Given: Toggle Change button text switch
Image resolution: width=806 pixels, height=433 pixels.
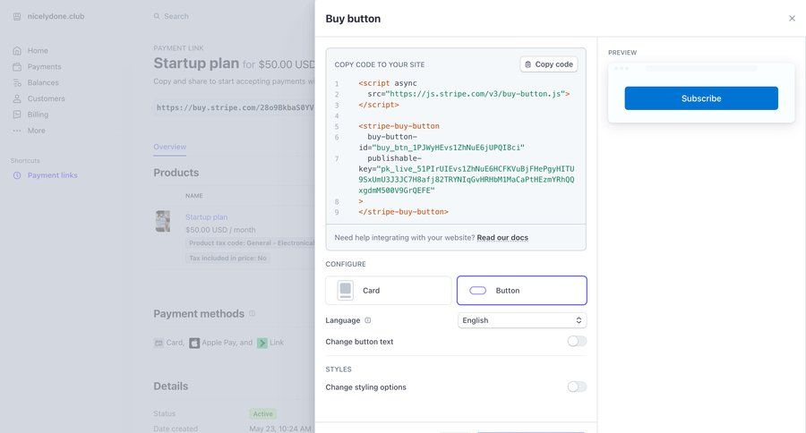Looking at the screenshot, I should click(x=577, y=341).
